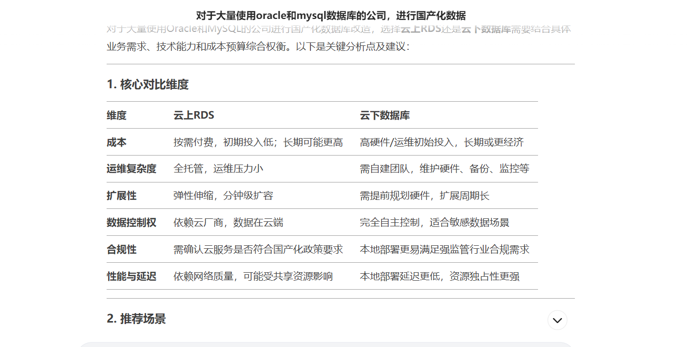Click the scroll-to-bottom chevron button

(557, 320)
